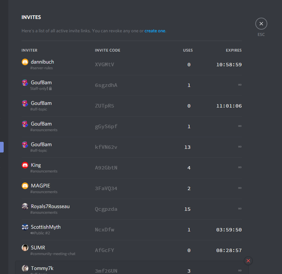Click the #server-rules channel label under dannibuch
Viewport: 282px width, 274px height.
(x=42, y=68)
